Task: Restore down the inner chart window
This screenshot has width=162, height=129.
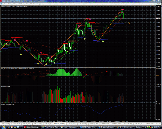Action: tap(157, 4)
